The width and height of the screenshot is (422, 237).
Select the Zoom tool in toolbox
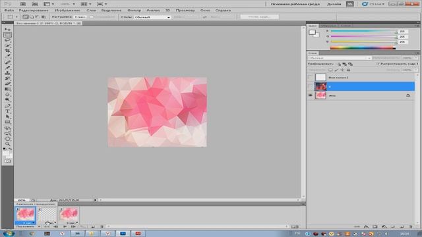click(x=7, y=144)
